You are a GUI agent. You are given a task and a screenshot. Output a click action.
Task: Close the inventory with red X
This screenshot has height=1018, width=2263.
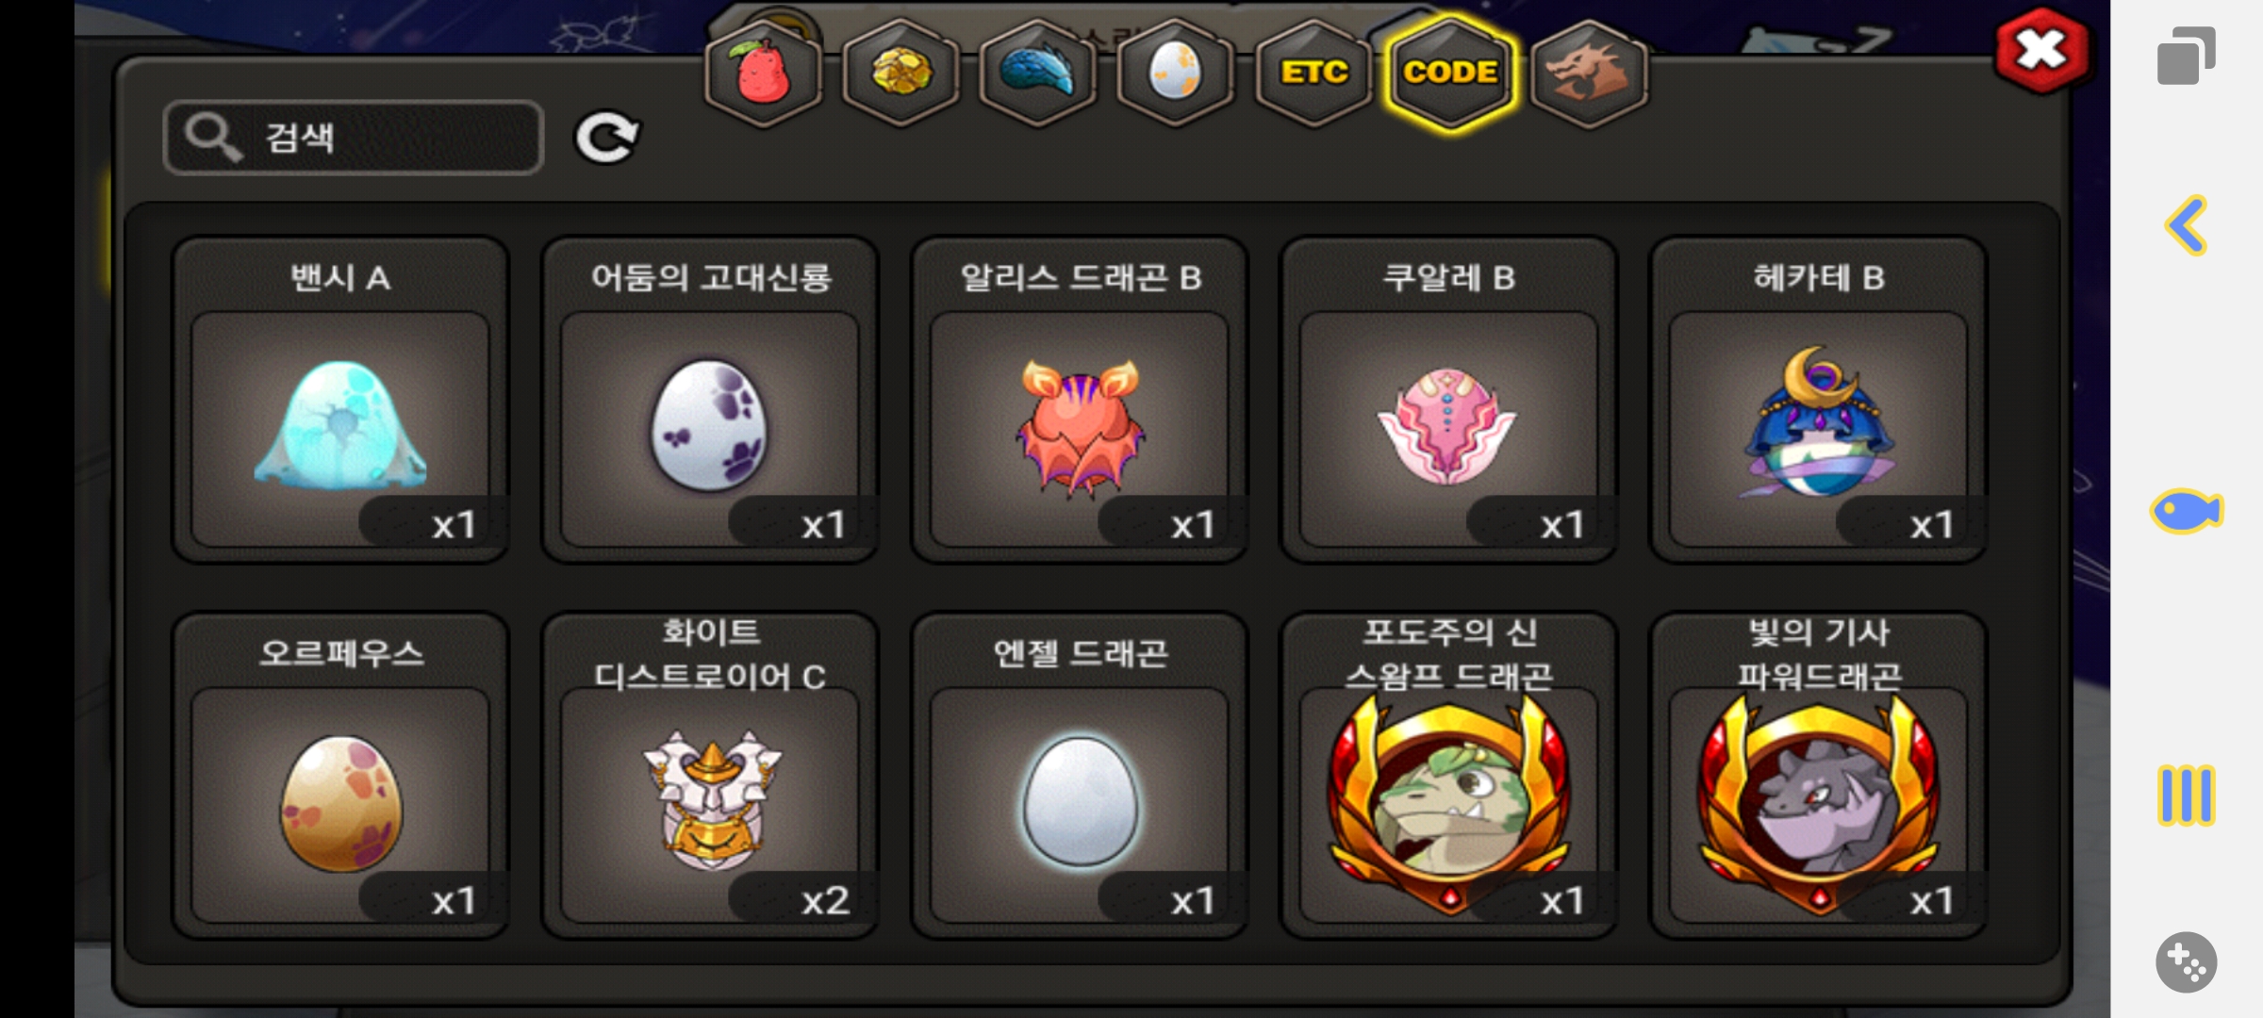click(x=2041, y=51)
